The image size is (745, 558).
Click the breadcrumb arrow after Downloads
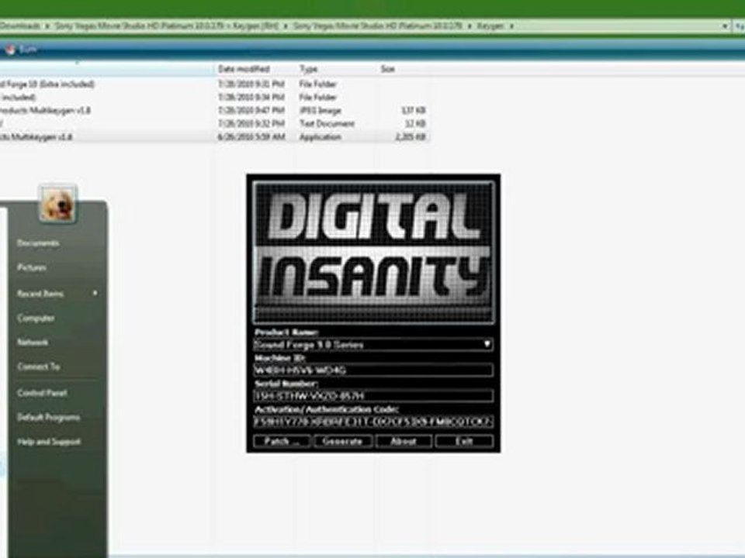47,26
